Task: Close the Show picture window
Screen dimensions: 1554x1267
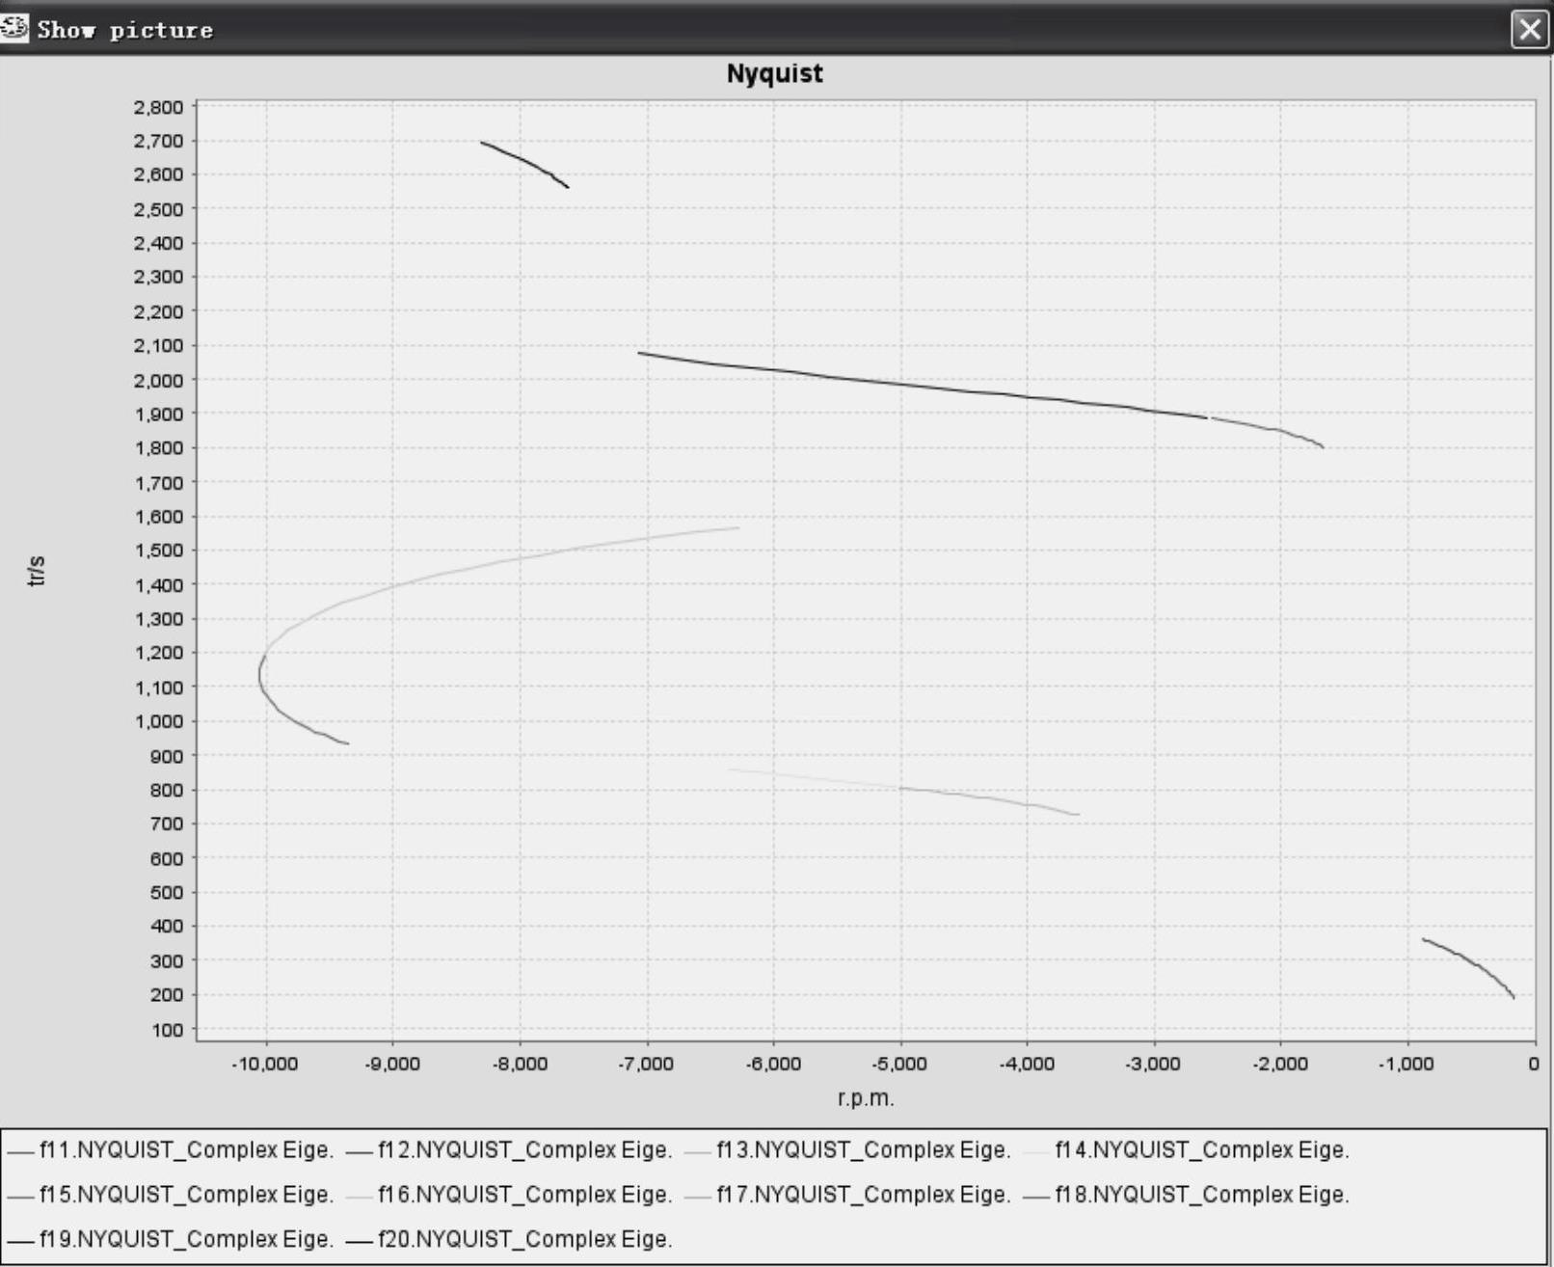Action: [1529, 30]
